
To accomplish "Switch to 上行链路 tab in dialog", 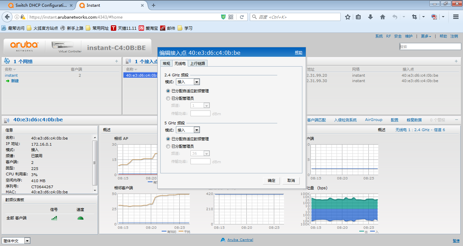I will 197,64.
